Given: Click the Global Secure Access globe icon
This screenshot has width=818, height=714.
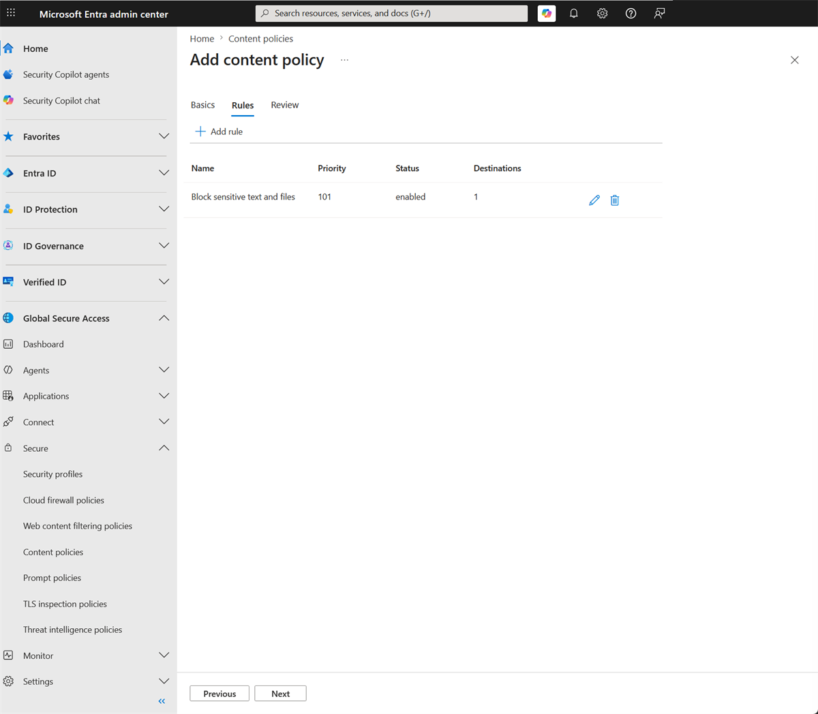Looking at the screenshot, I should tap(8, 318).
